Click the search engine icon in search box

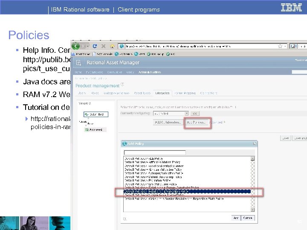click(293, 46)
